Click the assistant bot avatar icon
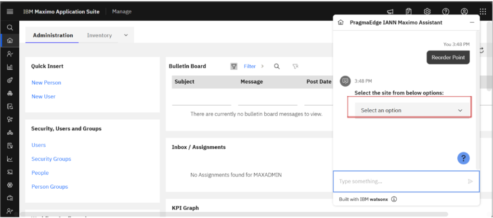493x218 pixels. click(345, 81)
